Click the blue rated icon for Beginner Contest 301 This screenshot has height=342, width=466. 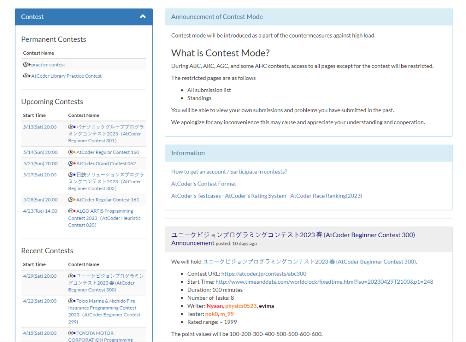72,127
